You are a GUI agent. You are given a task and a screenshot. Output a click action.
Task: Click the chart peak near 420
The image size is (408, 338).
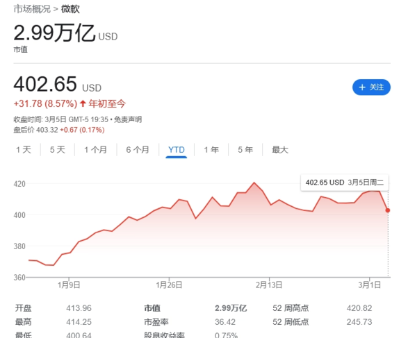click(x=254, y=183)
